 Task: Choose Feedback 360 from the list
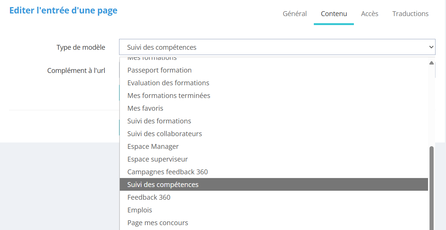tap(149, 197)
